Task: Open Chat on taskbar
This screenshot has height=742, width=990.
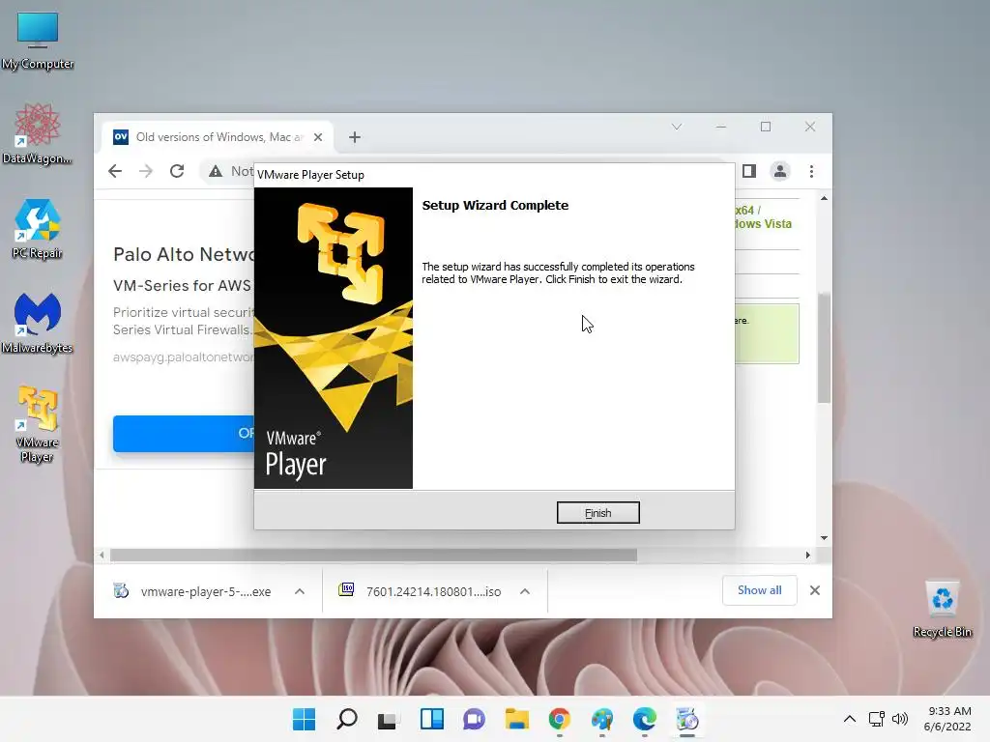Action: (x=474, y=719)
